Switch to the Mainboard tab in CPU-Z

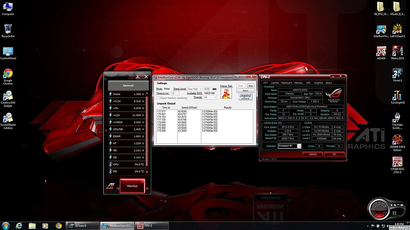point(287,83)
